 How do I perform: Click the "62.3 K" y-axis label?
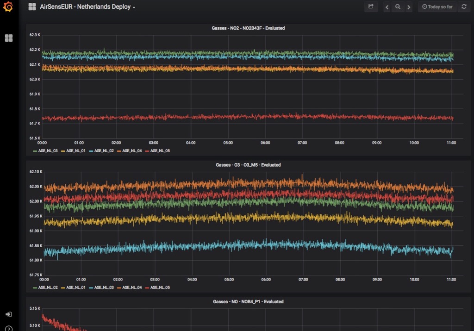pos(35,35)
